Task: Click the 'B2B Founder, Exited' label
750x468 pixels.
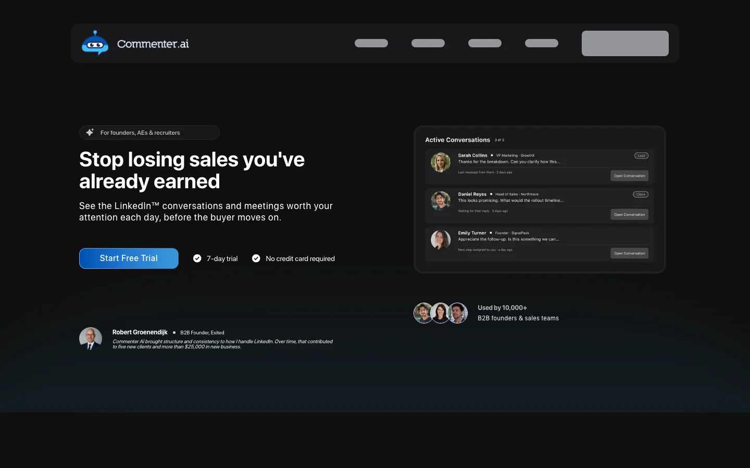Action: coord(202,333)
